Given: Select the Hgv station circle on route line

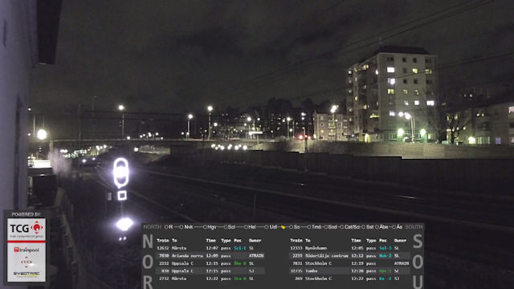Looking at the screenshot, I should 205,227.
